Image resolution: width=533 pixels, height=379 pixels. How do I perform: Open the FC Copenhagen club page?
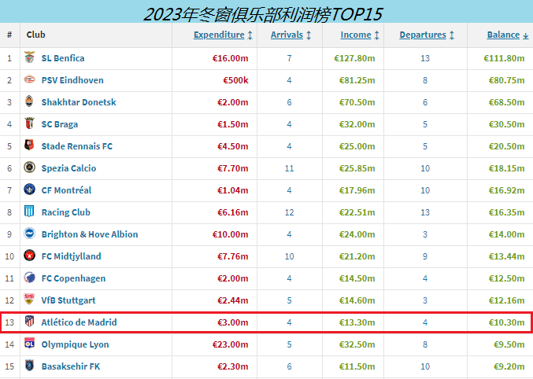click(x=73, y=278)
